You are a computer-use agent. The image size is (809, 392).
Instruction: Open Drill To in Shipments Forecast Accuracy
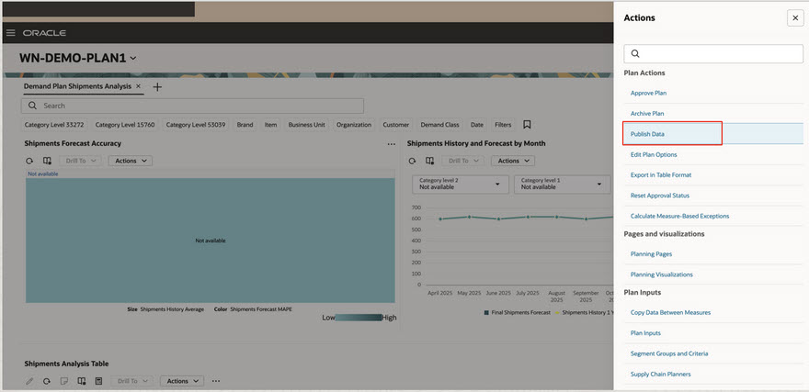coord(81,161)
